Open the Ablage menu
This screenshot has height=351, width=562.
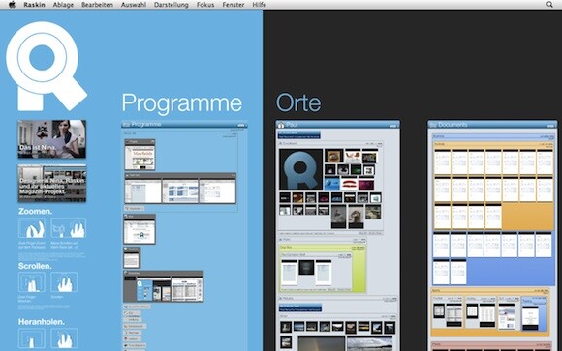pos(63,5)
